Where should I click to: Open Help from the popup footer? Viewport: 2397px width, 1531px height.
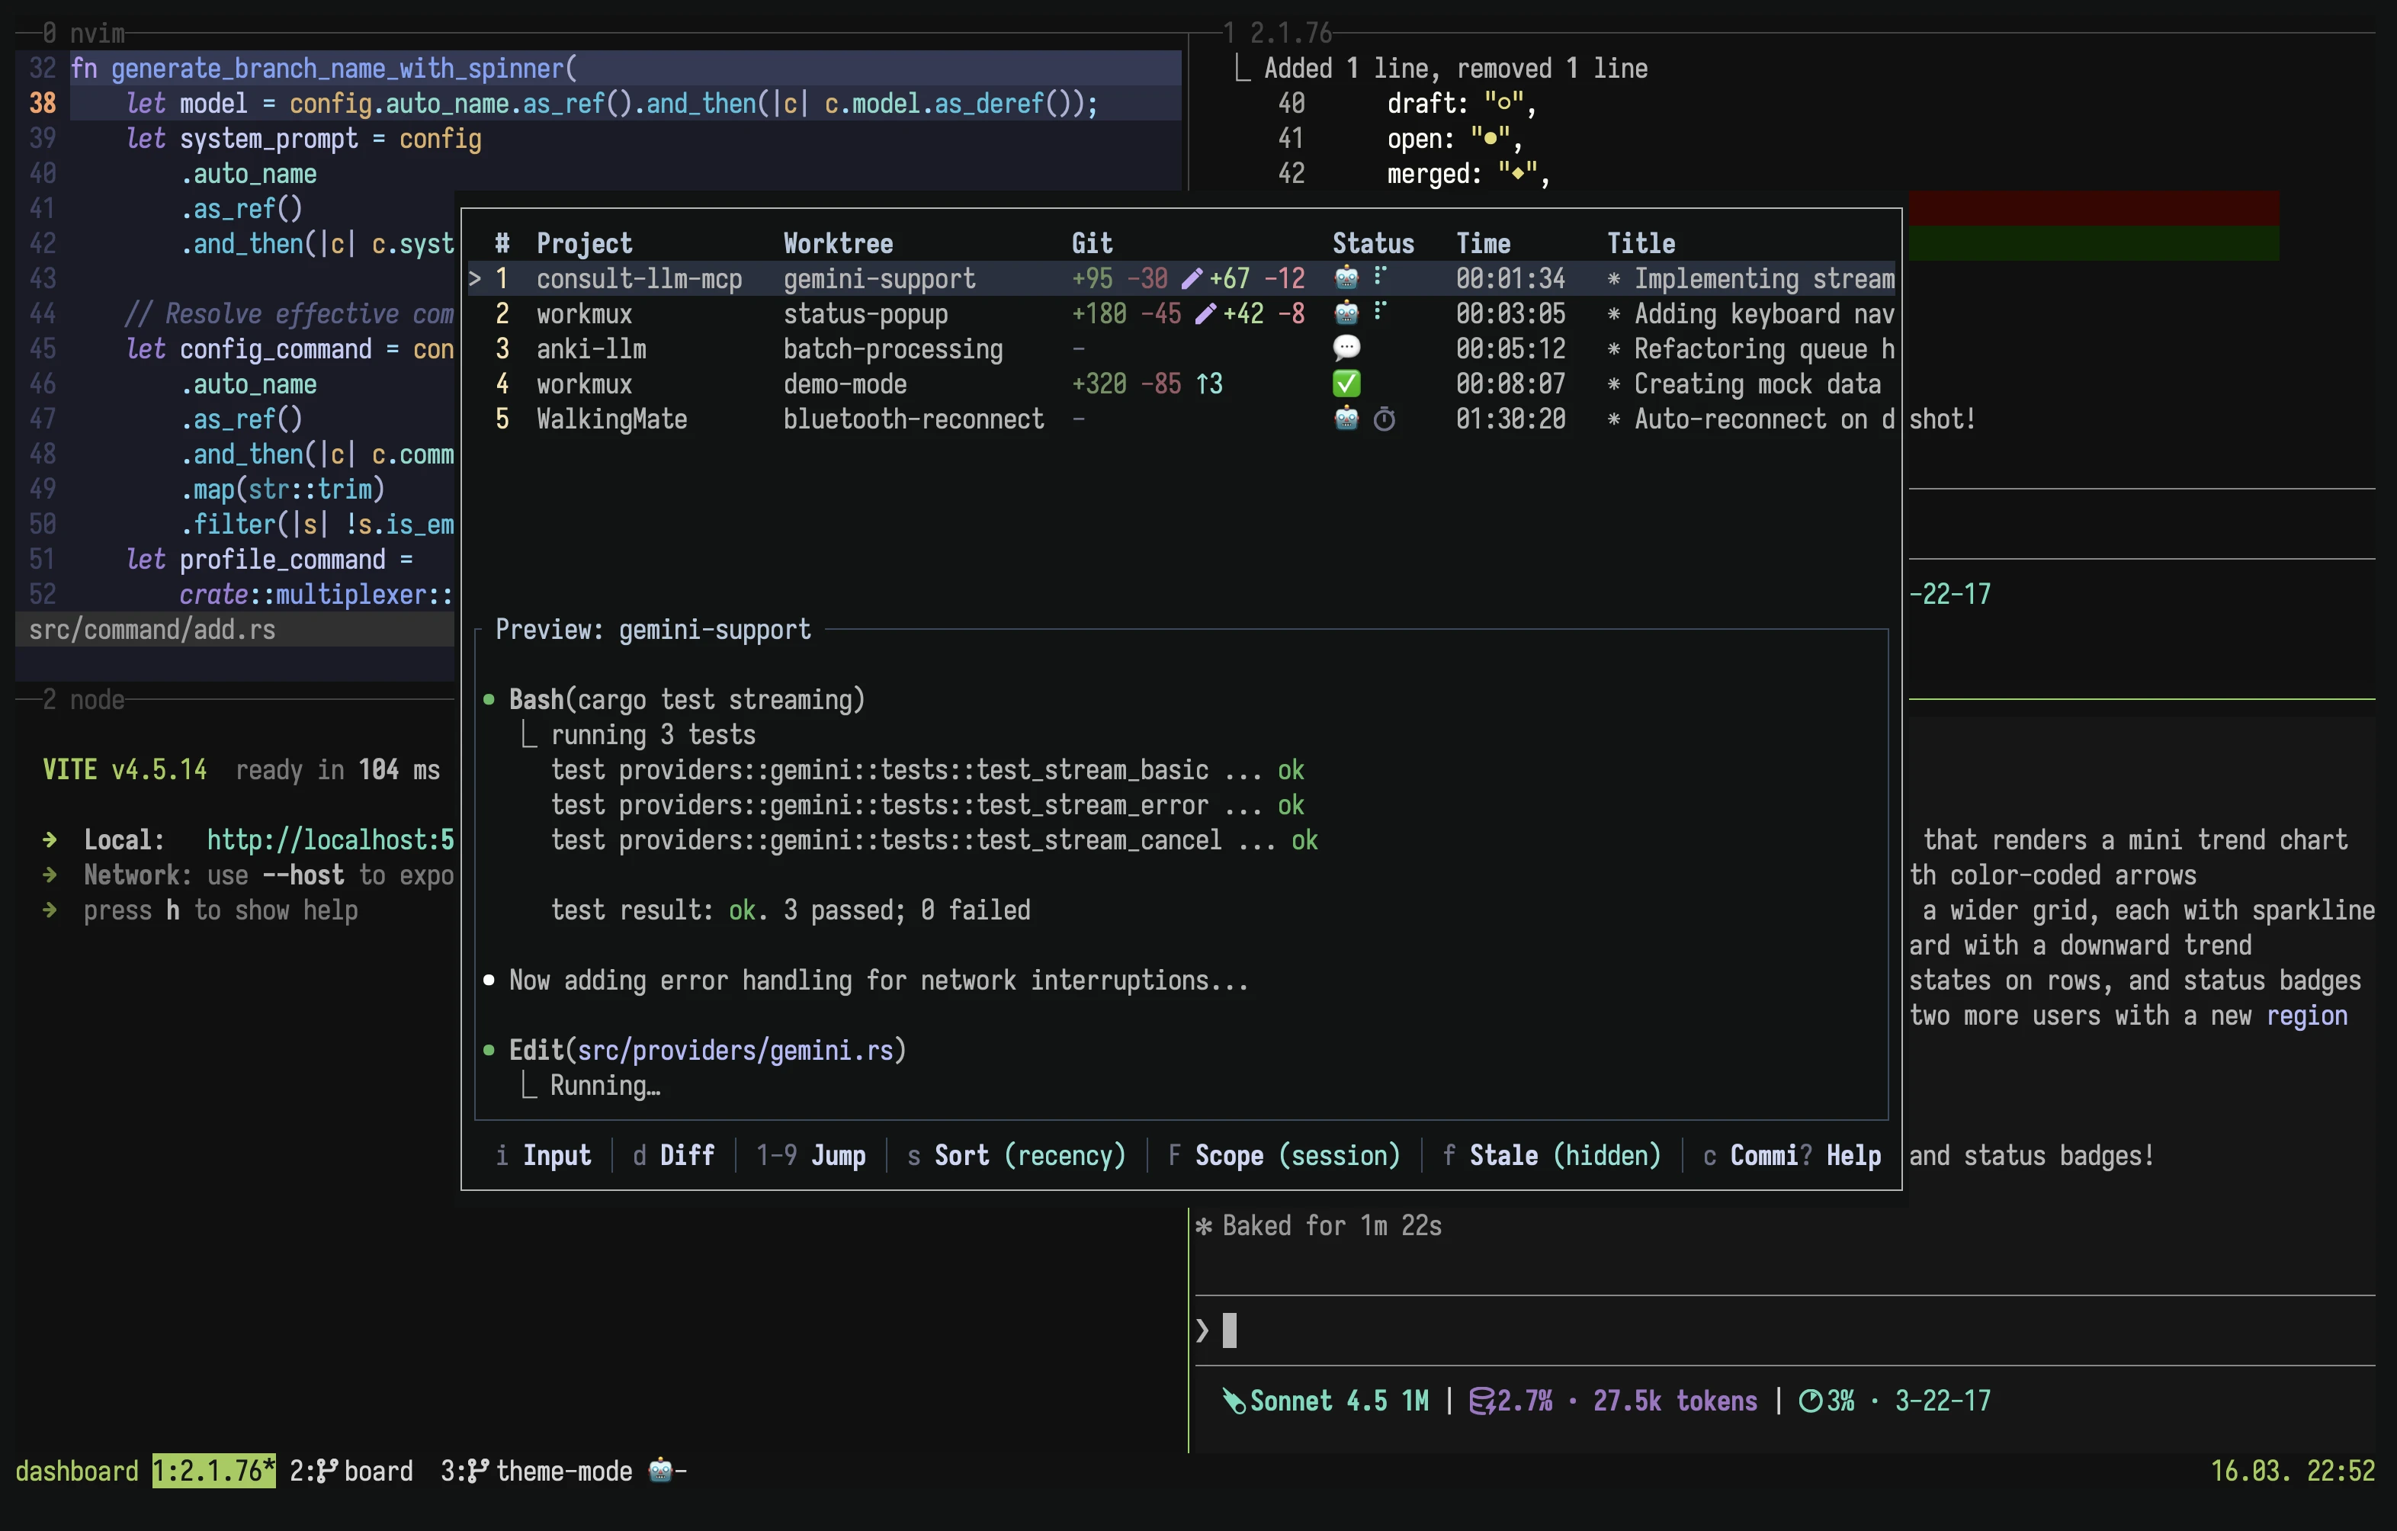pyautogui.click(x=1840, y=1154)
